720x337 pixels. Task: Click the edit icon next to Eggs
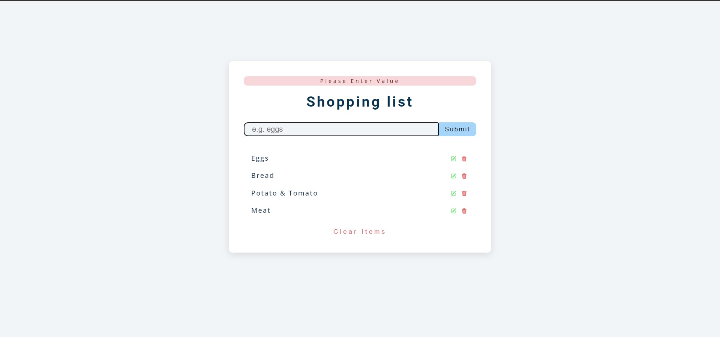453,159
